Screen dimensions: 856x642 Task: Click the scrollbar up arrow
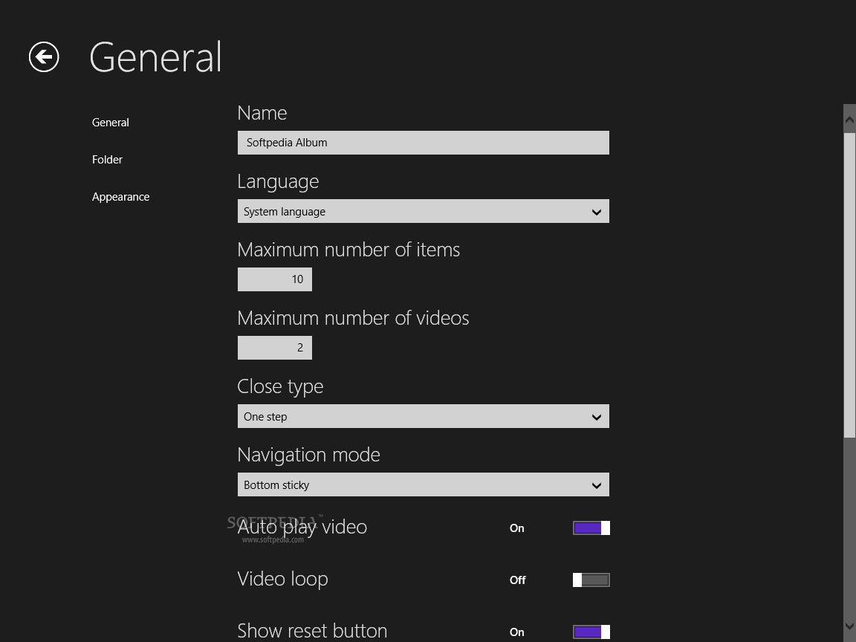(x=849, y=118)
